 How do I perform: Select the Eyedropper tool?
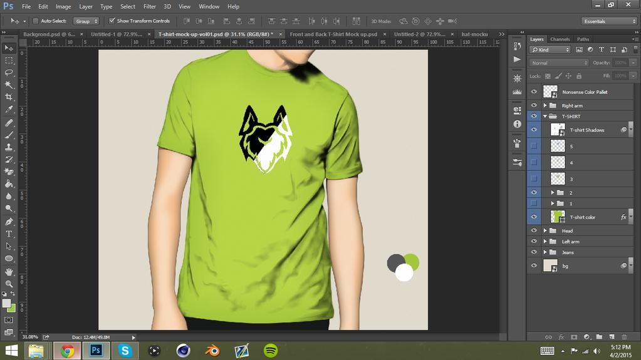point(9,110)
